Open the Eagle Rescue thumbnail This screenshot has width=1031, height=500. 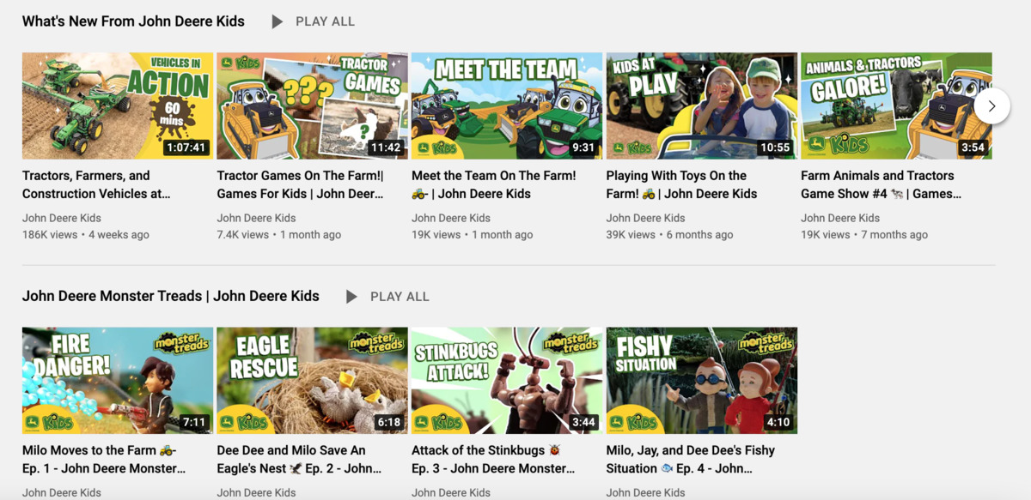[312, 381]
